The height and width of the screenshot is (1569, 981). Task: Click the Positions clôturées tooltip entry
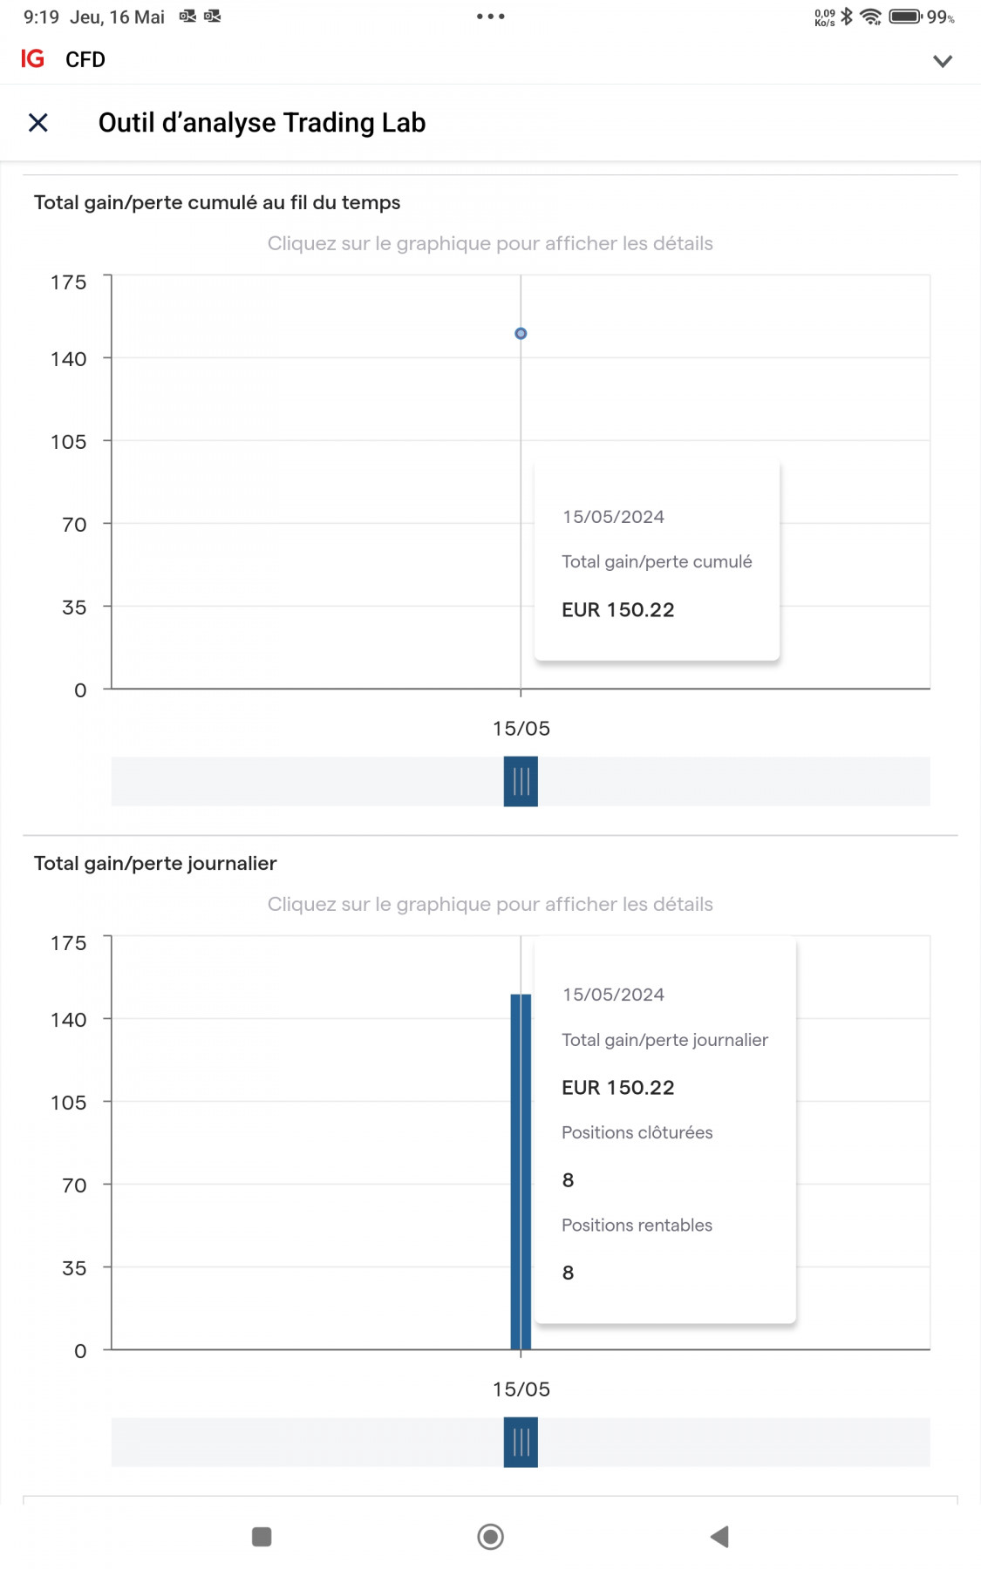point(637,1132)
